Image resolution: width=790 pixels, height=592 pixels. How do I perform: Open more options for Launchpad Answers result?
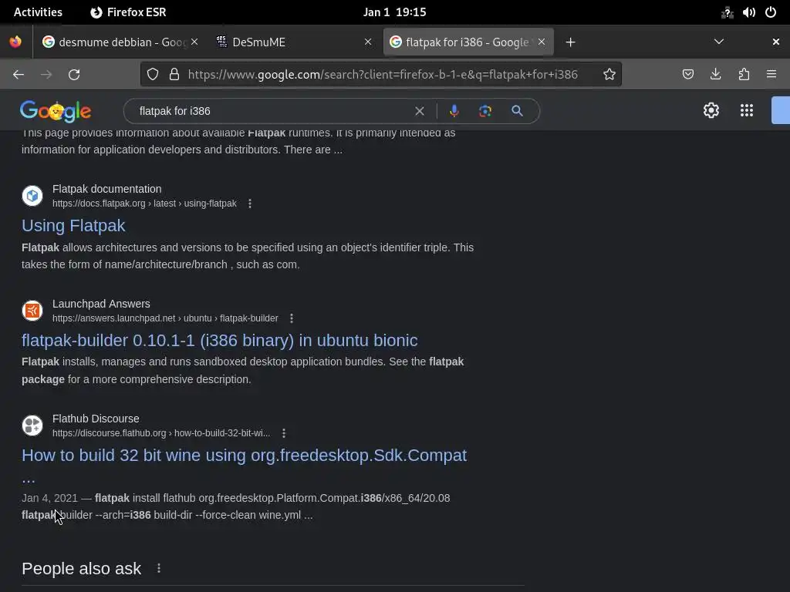click(292, 318)
